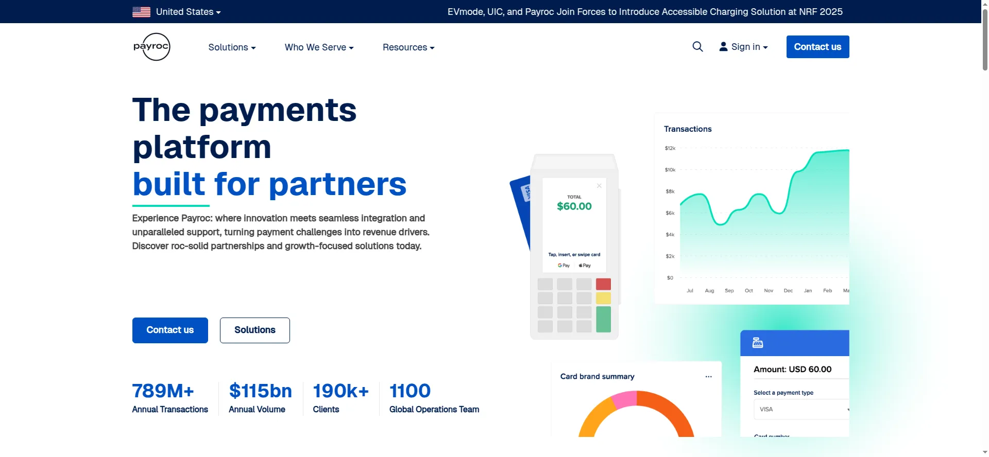This screenshot has height=457, width=989.
Task: Click the X on the payment terminal screen
Action: (x=599, y=186)
